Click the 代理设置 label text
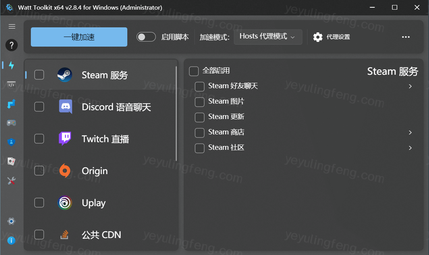 [x=338, y=37]
